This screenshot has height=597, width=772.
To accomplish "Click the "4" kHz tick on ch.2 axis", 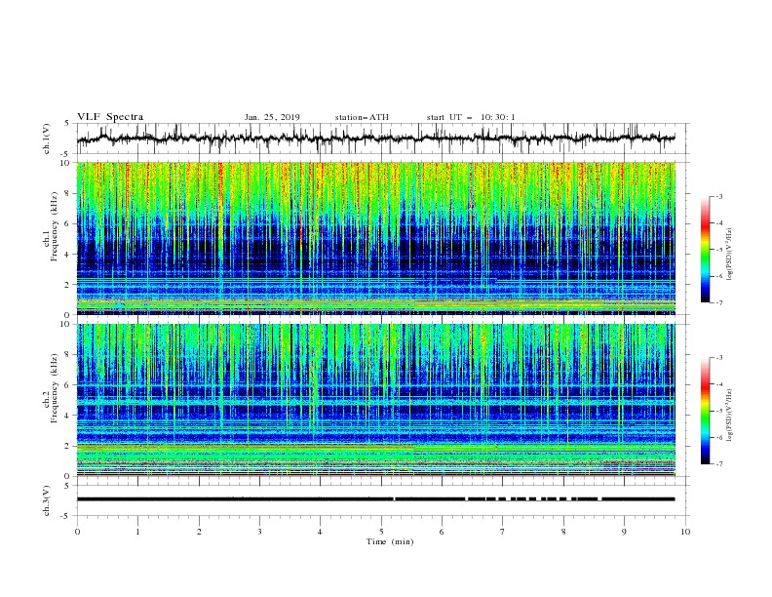I will click(69, 416).
